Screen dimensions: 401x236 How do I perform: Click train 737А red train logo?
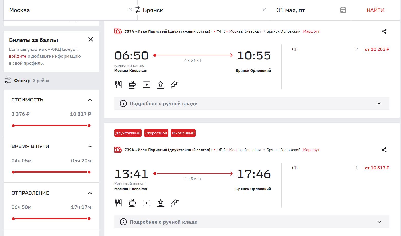pos(118,31)
